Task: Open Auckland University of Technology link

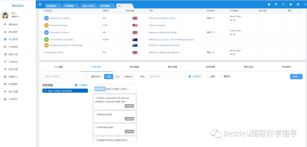Action: [x=66, y=45]
